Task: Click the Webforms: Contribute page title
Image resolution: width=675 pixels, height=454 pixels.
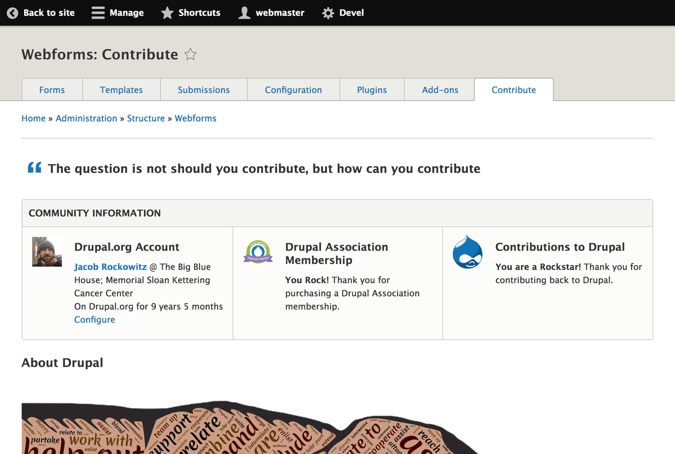Action: tap(100, 55)
